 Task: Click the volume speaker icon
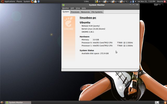pyautogui.click(x=136, y=2)
